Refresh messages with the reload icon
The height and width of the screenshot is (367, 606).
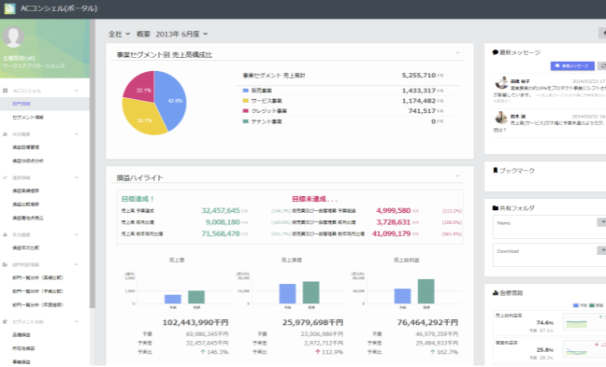(602, 66)
